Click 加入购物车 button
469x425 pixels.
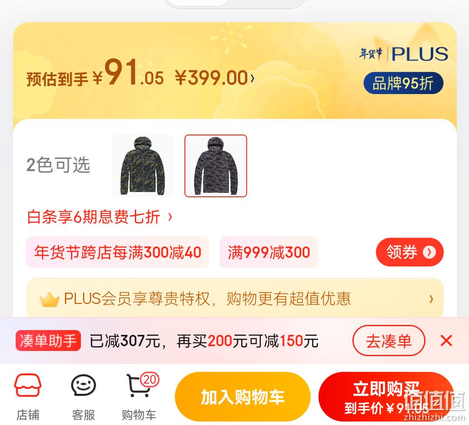[x=243, y=397]
